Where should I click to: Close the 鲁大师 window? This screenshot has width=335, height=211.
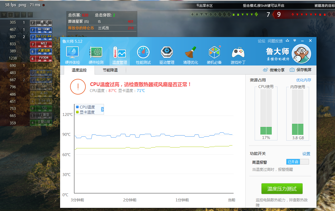point(310,40)
